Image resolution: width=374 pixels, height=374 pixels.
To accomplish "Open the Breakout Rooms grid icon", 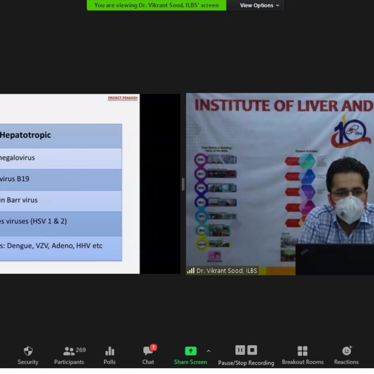I will point(302,351).
